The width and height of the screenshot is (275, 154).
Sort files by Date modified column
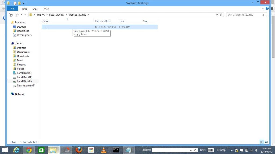pyautogui.click(x=103, y=21)
